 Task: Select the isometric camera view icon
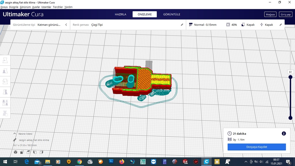click(x=16, y=152)
